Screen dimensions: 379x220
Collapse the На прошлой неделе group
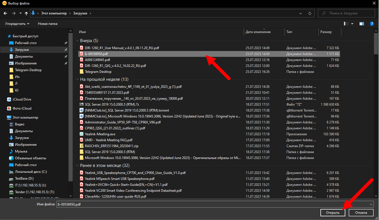[77, 79]
